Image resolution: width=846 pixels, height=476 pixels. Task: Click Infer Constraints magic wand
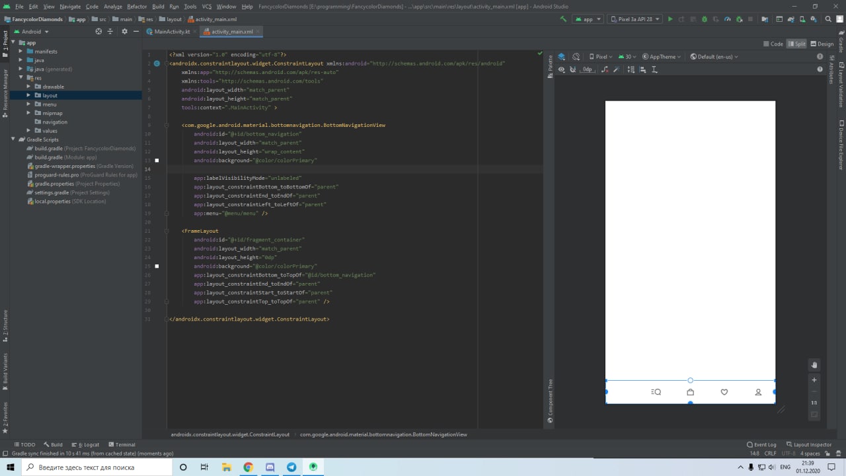[616, 69]
